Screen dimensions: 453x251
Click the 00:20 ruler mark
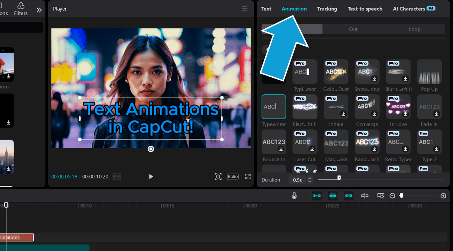(251, 206)
